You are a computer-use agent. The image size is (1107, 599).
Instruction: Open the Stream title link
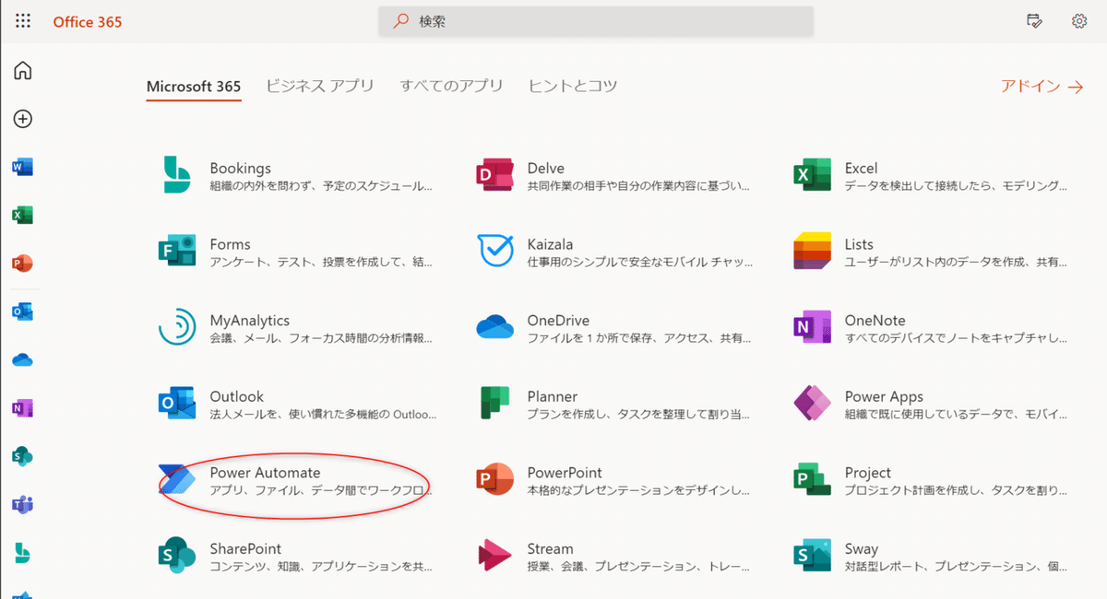pyautogui.click(x=551, y=548)
